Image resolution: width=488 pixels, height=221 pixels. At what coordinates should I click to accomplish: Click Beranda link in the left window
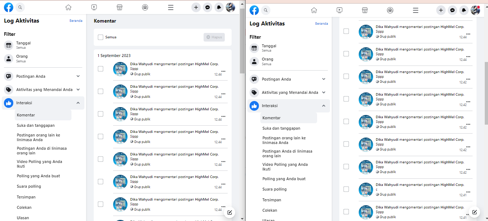click(76, 21)
